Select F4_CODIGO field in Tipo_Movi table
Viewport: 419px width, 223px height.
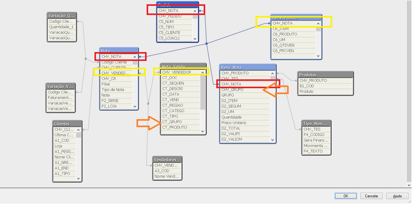click(x=317, y=135)
